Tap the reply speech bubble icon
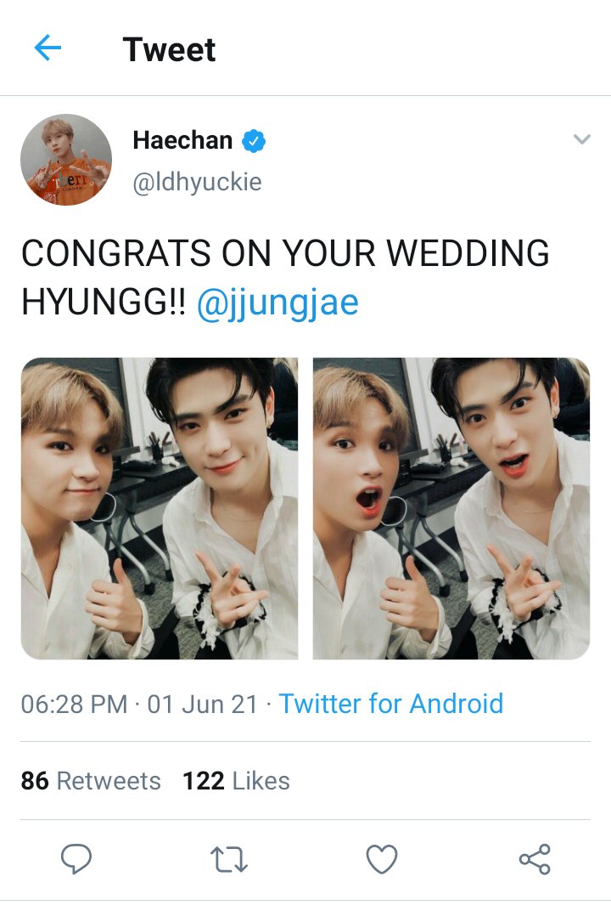This screenshot has height=911, width=611. point(76,858)
